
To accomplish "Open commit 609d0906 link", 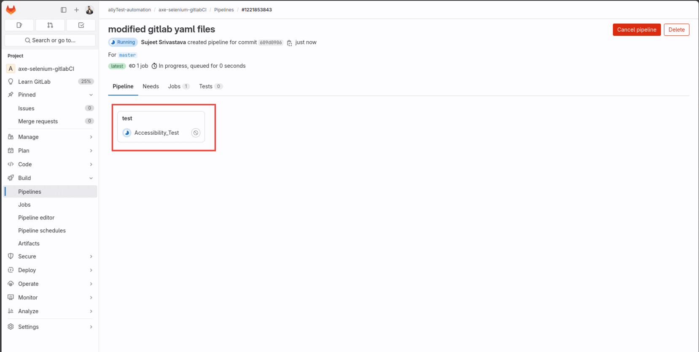I will [271, 43].
